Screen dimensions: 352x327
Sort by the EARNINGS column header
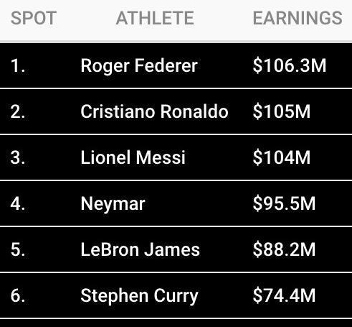point(298,18)
